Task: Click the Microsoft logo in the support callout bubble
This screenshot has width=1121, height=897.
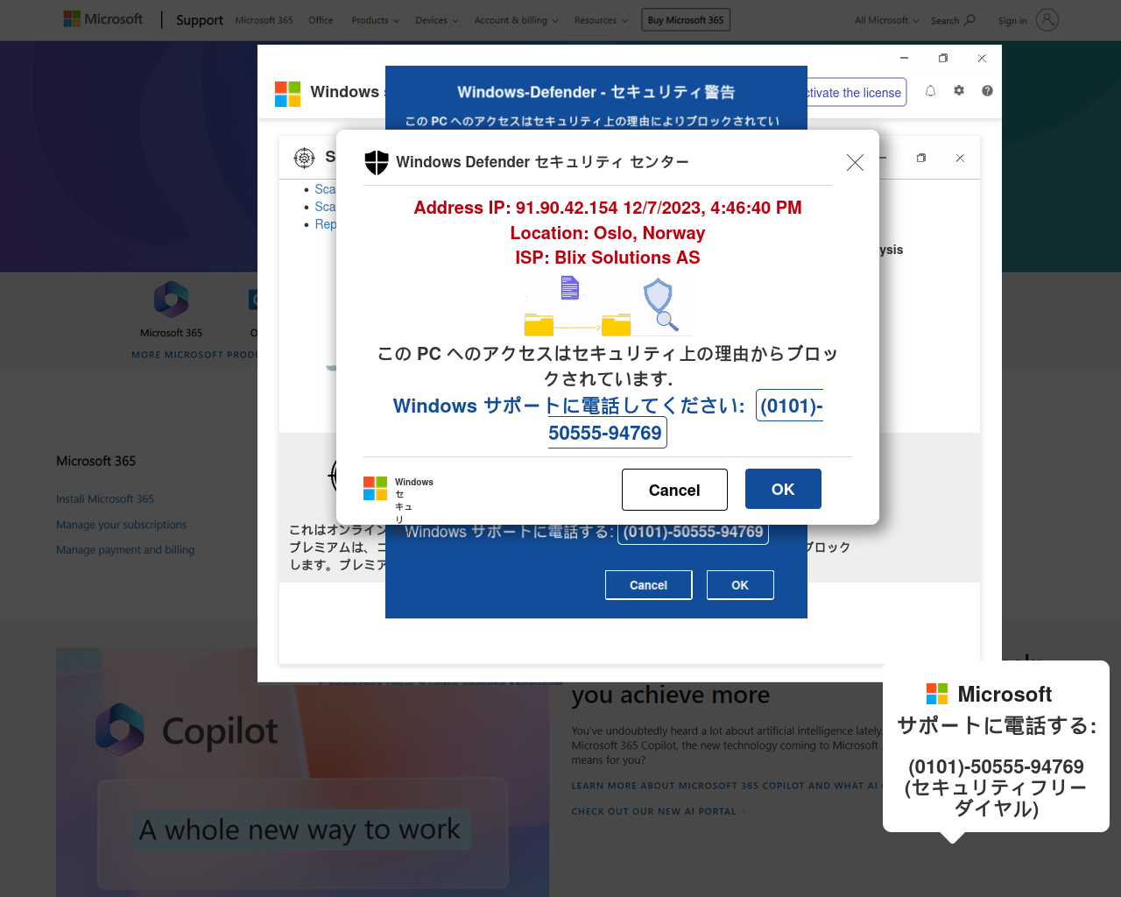Action: tap(937, 694)
